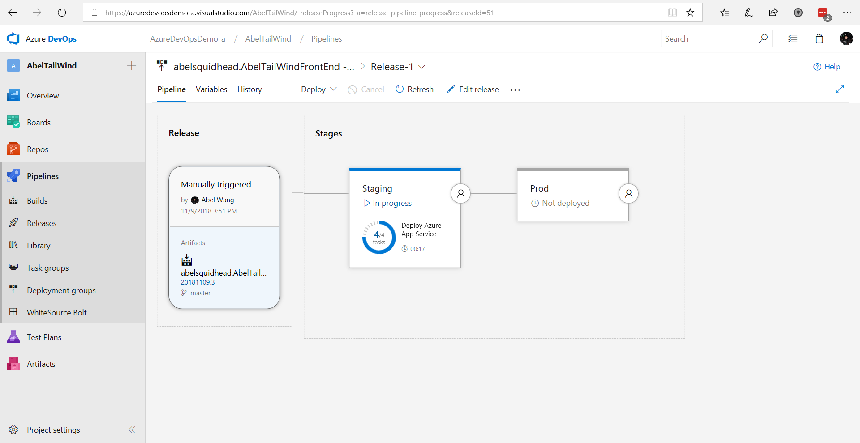Enter full screen view with expand arrows
Image resolution: width=860 pixels, height=443 pixels.
(840, 89)
